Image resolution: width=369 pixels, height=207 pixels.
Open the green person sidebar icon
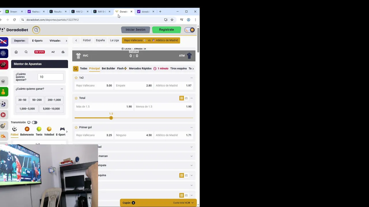pyautogui.click(x=3, y=92)
